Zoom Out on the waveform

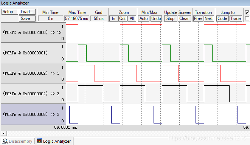[x=123, y=19]
